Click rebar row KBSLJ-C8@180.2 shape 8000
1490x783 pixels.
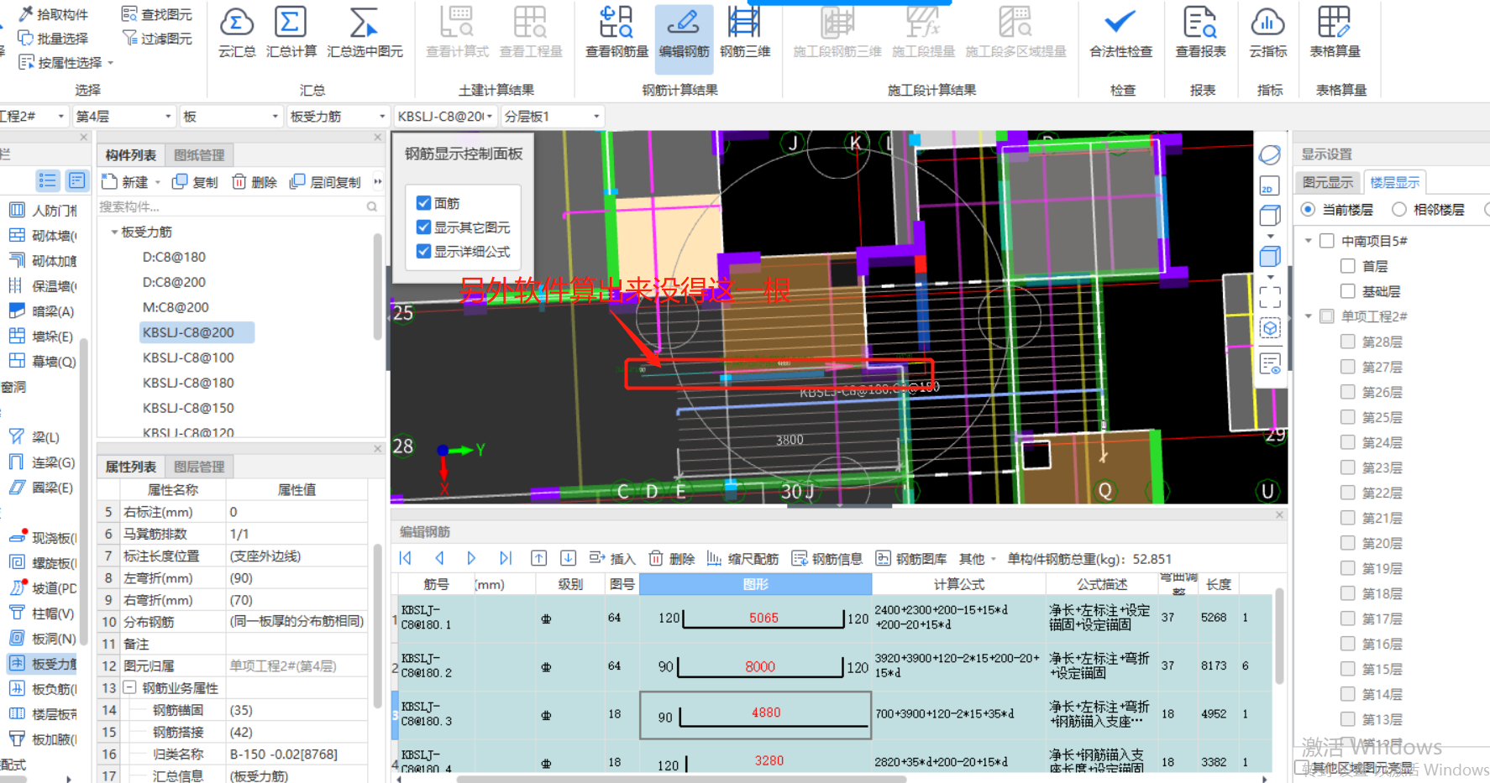point(755,666)
